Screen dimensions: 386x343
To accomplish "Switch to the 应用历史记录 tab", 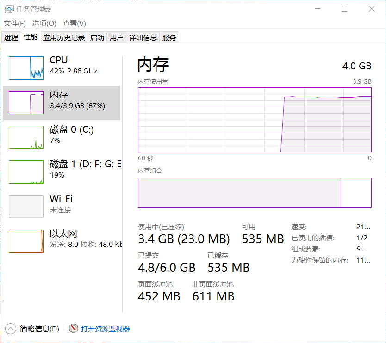I will click(x=64, y=38).
